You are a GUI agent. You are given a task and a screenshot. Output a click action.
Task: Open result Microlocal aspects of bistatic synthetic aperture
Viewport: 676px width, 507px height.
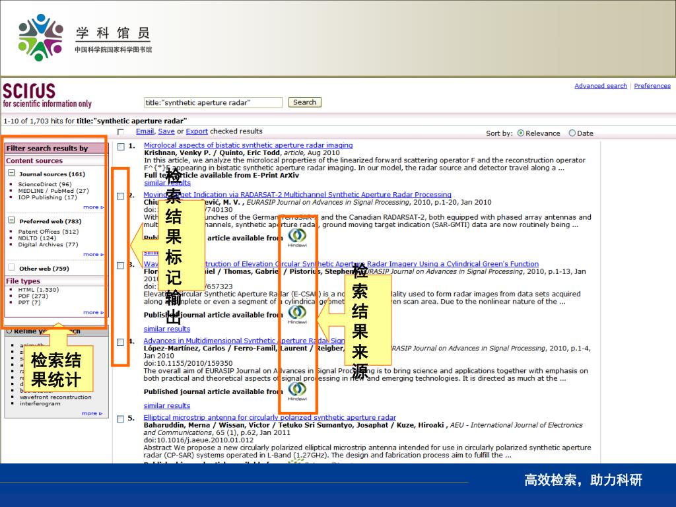248,145
